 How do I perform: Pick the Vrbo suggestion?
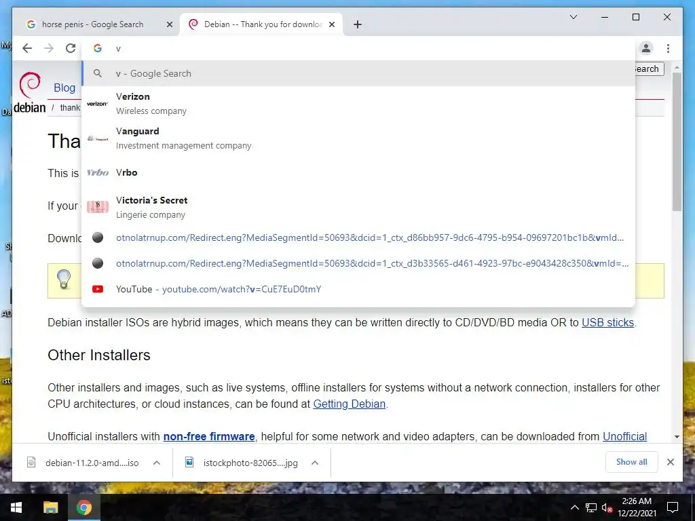[358, 173]
